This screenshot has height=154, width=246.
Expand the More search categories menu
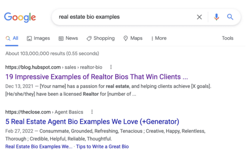point(159,38)
